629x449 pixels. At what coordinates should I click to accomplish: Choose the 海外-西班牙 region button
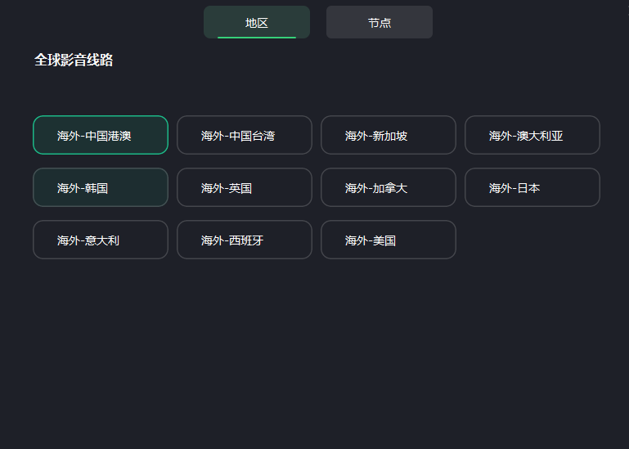pos(245,240)
